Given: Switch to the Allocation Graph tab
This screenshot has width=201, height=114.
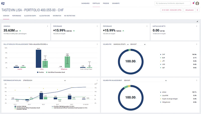Looking at the screenshot, I should pyautogui.click(x=30, y=16).
